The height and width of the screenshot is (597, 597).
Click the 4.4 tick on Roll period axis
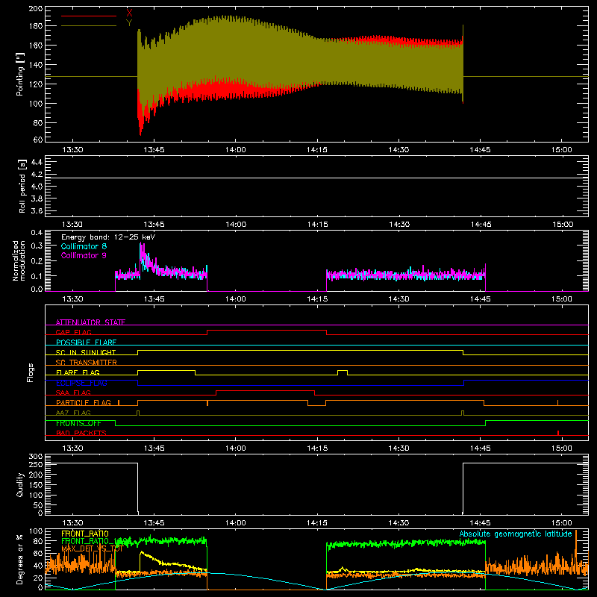coord(37,162)
